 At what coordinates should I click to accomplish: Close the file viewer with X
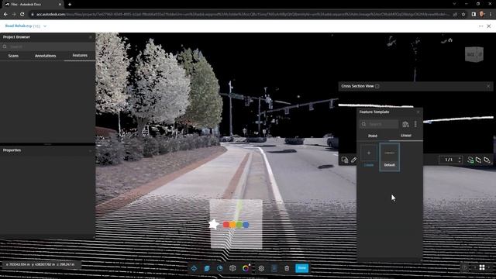tap(489, 26)
